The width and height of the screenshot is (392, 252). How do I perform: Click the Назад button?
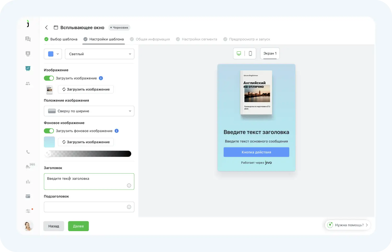coord(54,226)
